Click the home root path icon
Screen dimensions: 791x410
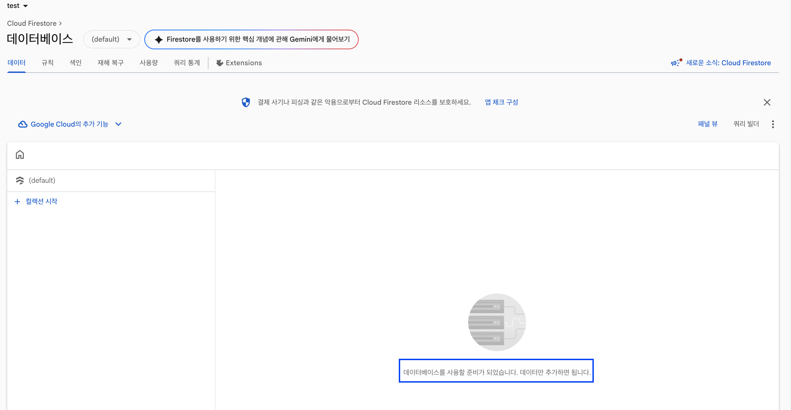tap(20, 154)
